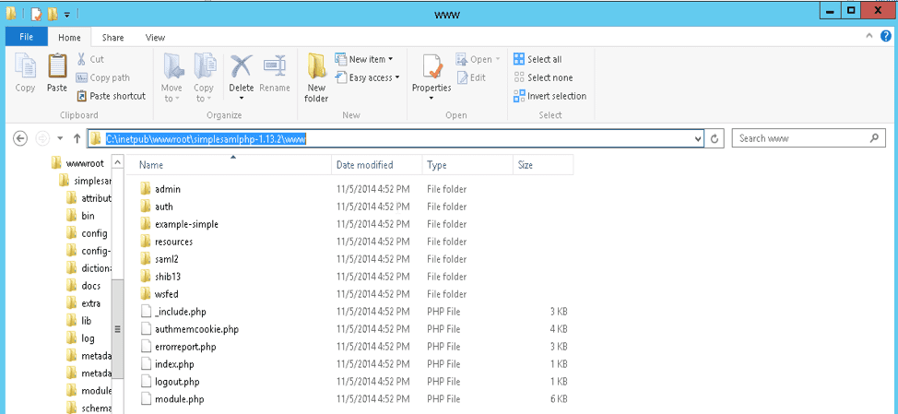Screen dimensions: 898x414
Task: Select the config folder in navigation tree
Action: [x=94, y=233]
